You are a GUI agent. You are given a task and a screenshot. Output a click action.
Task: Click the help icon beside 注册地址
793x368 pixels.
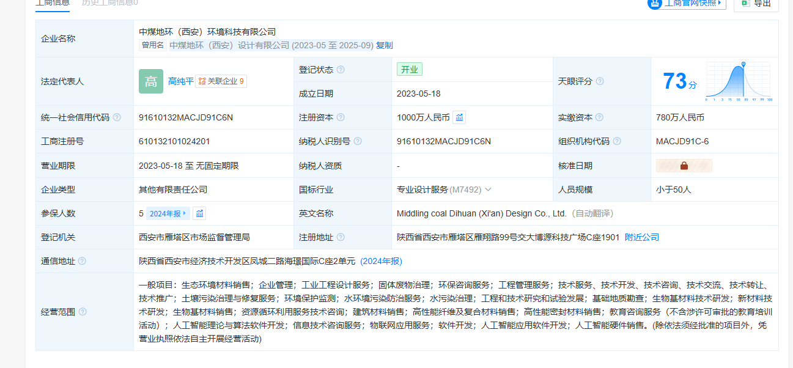(x=341, y=237)
